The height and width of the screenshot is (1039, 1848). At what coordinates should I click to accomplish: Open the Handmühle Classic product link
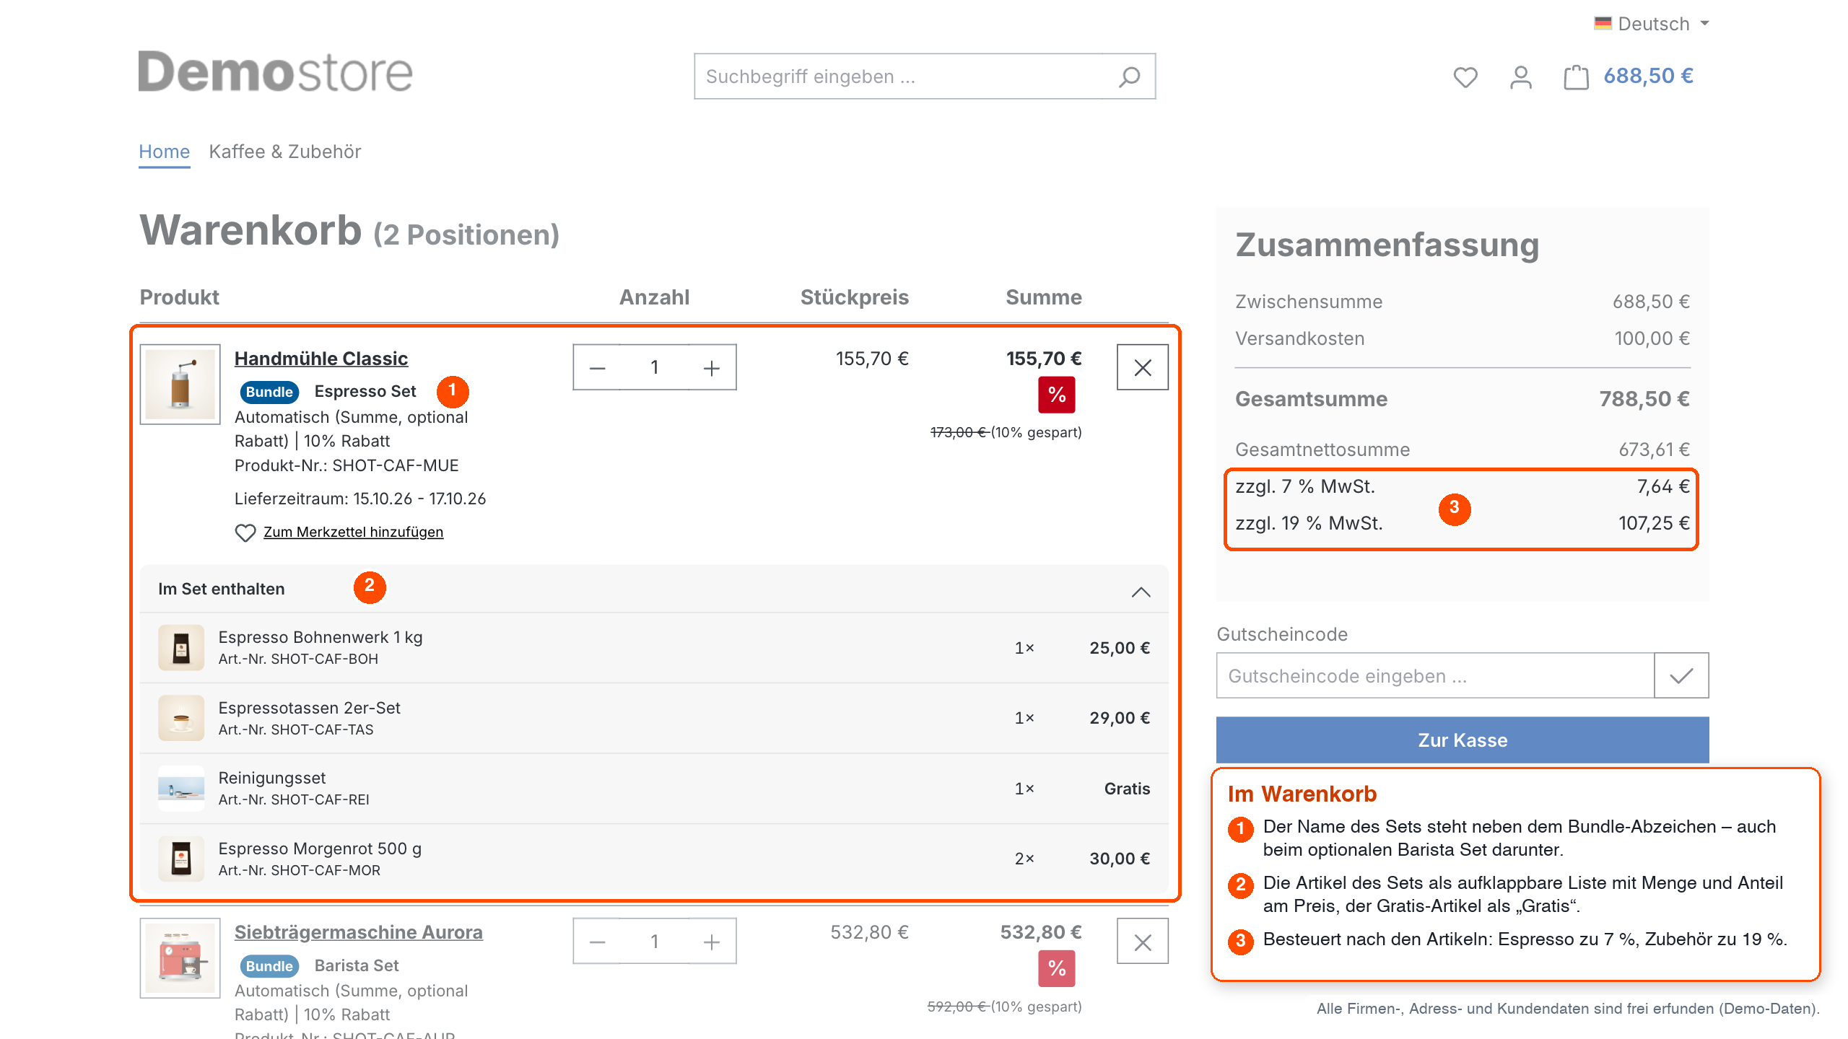pyautogui.click(x=321, y=359)
